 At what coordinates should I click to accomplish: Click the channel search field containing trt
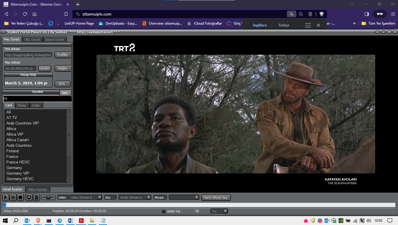click(x=37, y=99)
